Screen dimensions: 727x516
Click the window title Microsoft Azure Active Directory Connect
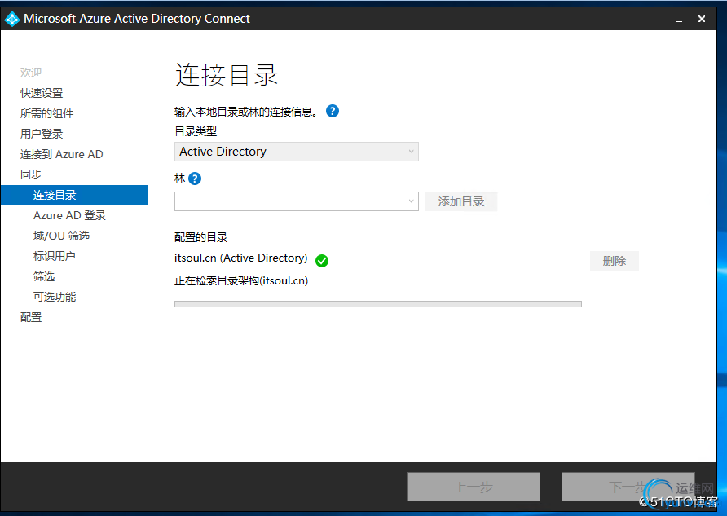(x=137, y=19)
